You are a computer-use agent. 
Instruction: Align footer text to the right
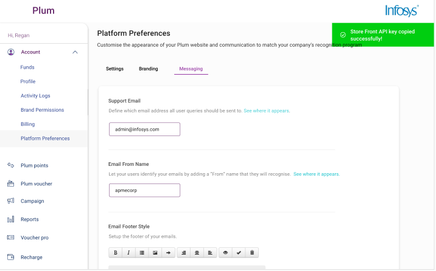point(183,253)
